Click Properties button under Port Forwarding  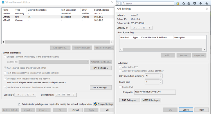click(199, 55)
